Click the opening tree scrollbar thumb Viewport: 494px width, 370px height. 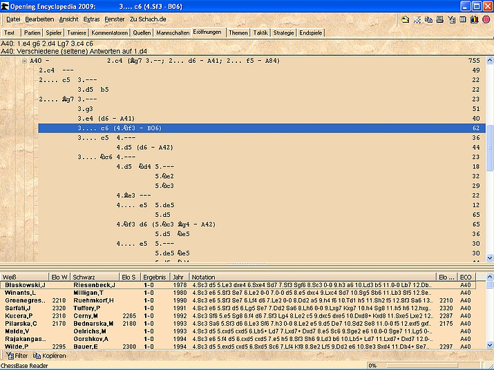pyautogui.click(x=490, y=148)
